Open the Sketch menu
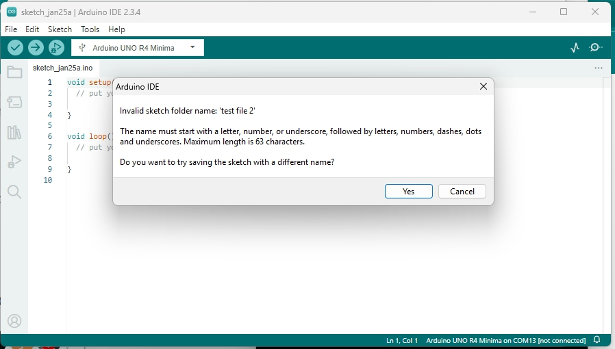Image resolution: width=615 pixels, height=349 pixels. click(60, 29)
